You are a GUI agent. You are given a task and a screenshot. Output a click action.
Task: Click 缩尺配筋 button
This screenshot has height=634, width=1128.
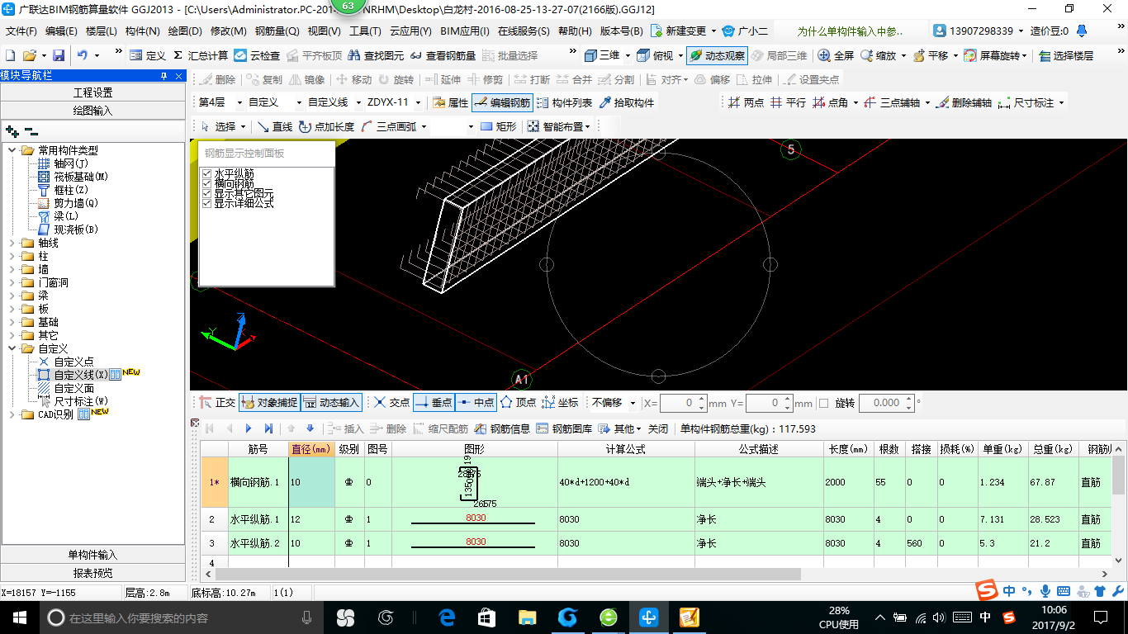point(441,428)
